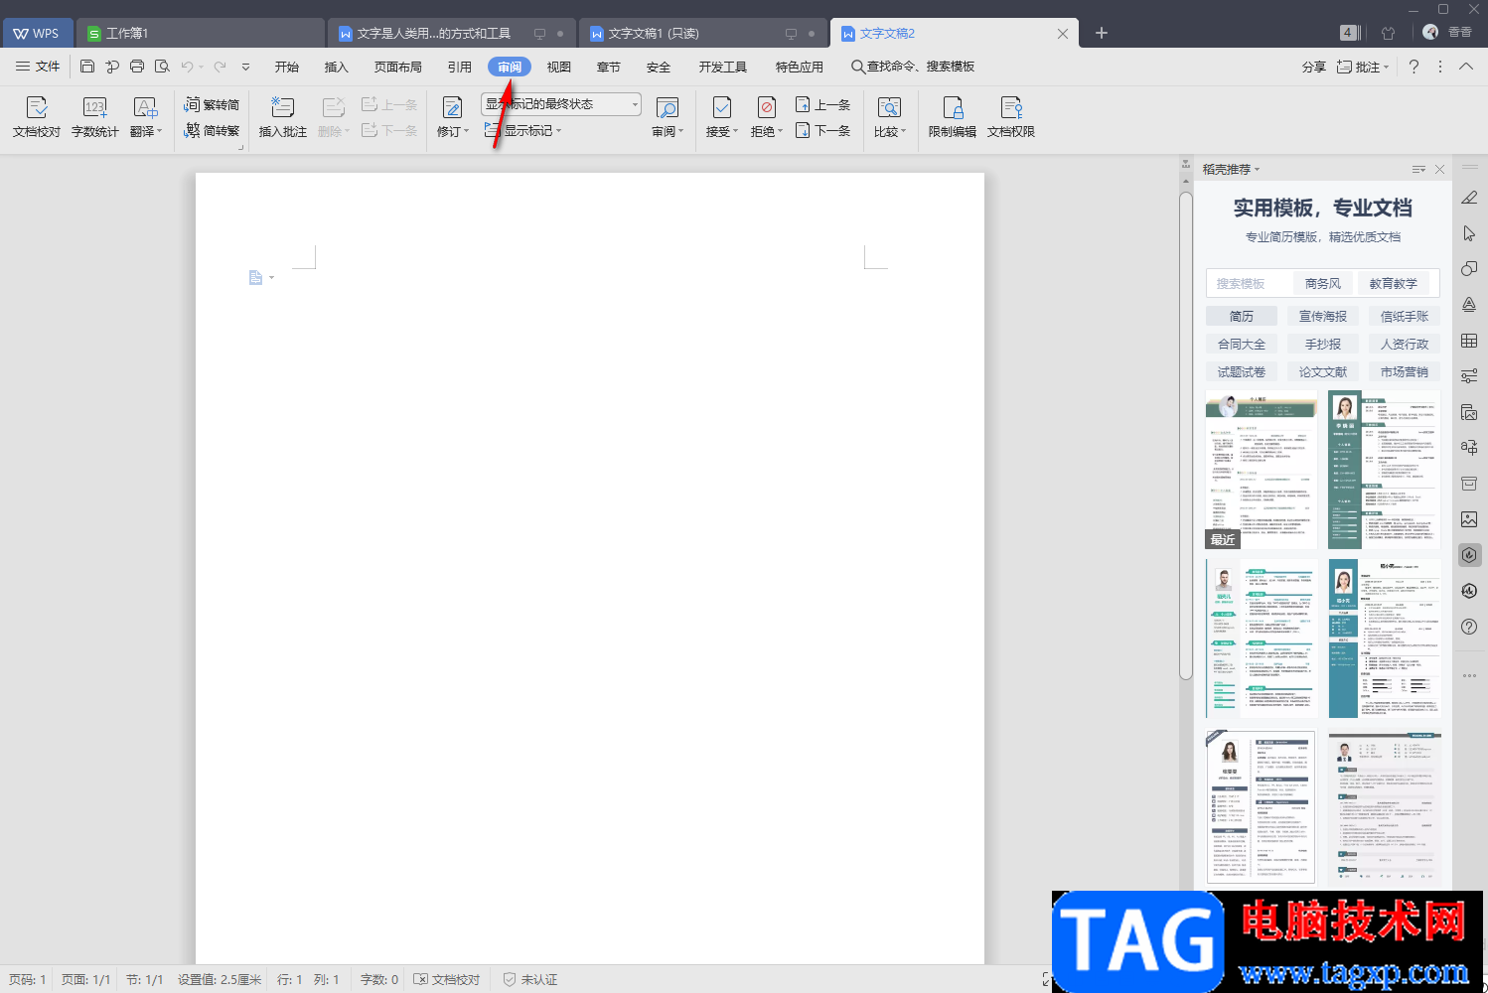Click the 查找命令、搜索模板 search box

(x=913, y=67)
